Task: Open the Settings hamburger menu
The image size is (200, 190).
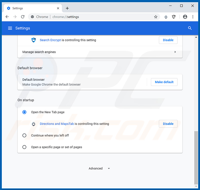Action: coord(10,28)
